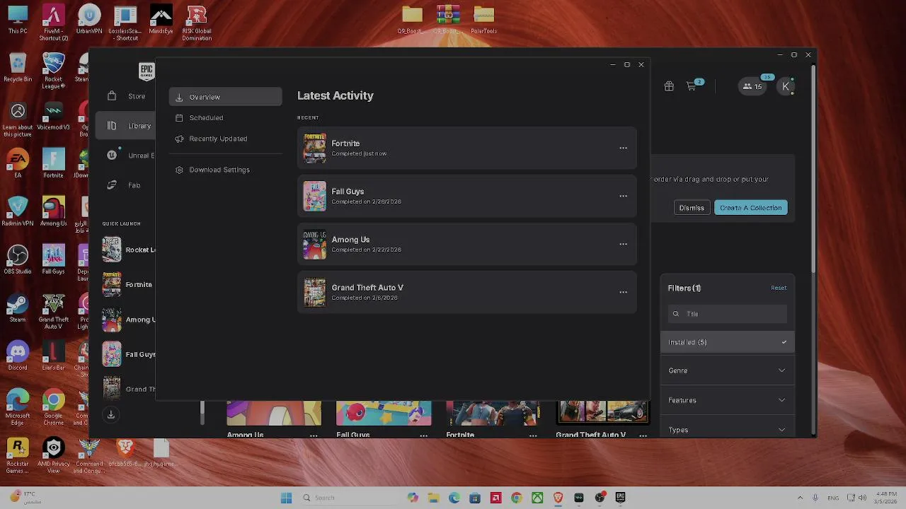Click the Fortnite cover art in Latest Activity
The image size is (906, 509).
click(315, 148)
